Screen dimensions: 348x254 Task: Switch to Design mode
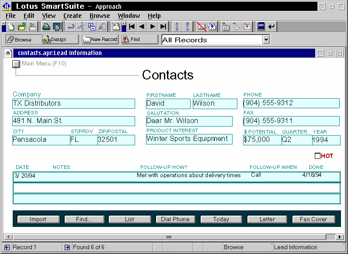60,39
